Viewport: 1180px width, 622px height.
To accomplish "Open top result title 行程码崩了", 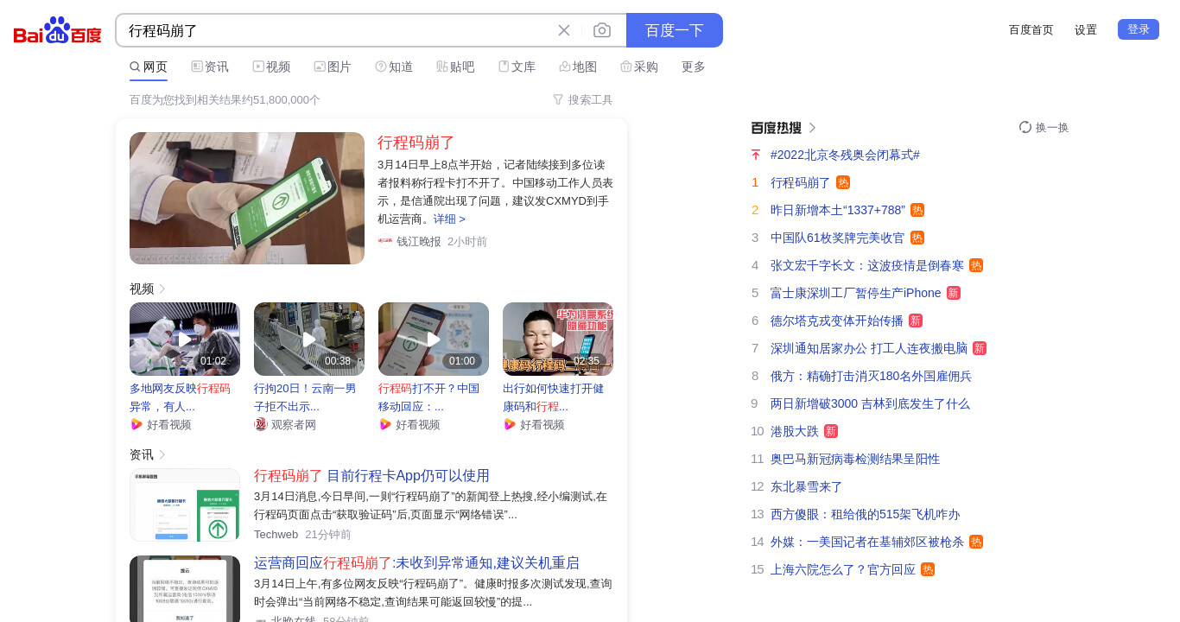I will coord(416,143).
